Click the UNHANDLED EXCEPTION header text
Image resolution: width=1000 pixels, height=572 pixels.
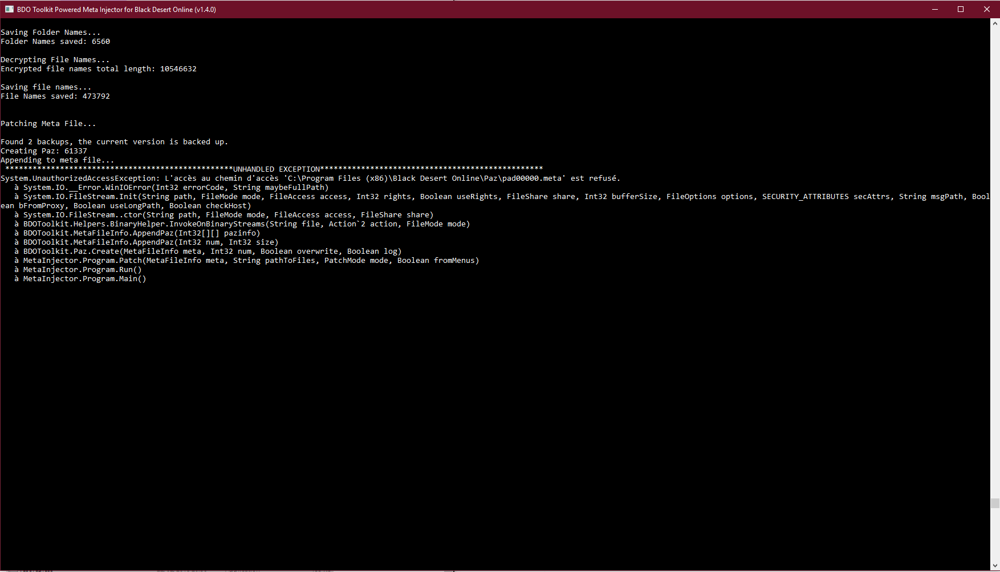coord(277,169)
